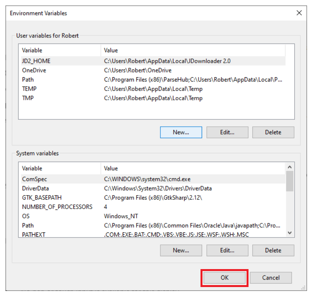Edit the selected user variable

pyautogui.click(x=227, y=132)
